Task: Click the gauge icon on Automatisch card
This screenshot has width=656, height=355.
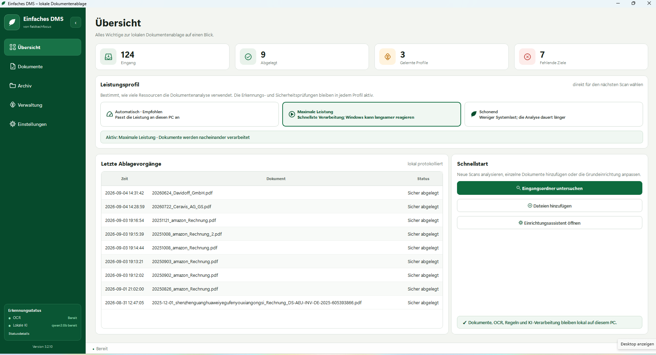Action: (x=110, y=114)
